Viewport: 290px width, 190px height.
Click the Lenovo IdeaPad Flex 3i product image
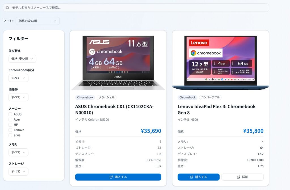click(220, 61)
